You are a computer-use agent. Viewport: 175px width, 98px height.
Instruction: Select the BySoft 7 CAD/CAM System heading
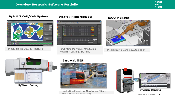28,16
